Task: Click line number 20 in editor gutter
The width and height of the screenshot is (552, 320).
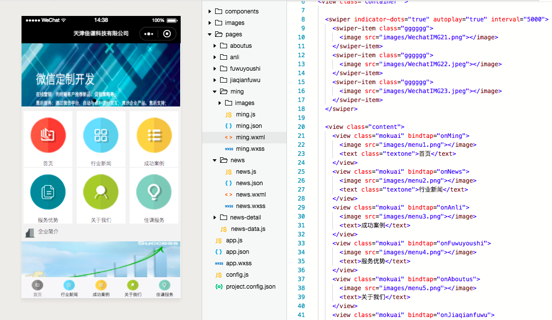Action: (x=301, y=127)
